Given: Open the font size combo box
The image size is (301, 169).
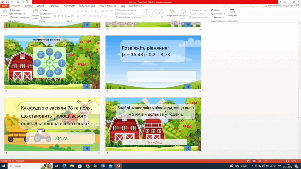Looking at the screenshot, I should coord(73,11).
